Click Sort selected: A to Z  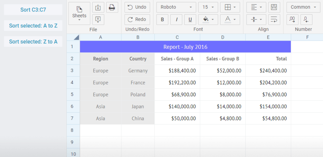coord(33,26)
